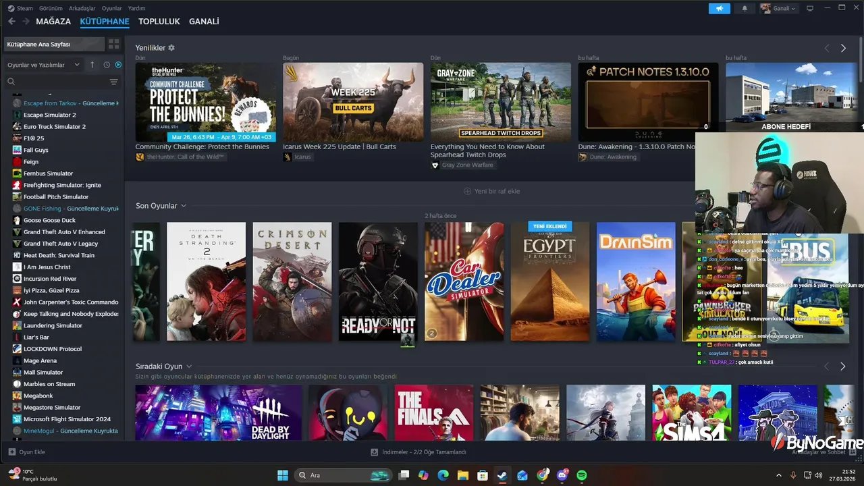The width and height of the screenshot is (864, 486).
Task: Open İndirmeler download status
Action: pos(418,452)
